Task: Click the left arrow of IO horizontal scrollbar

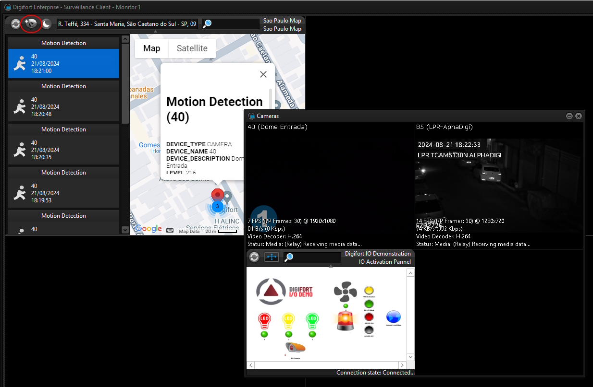Action: [250, 365]
